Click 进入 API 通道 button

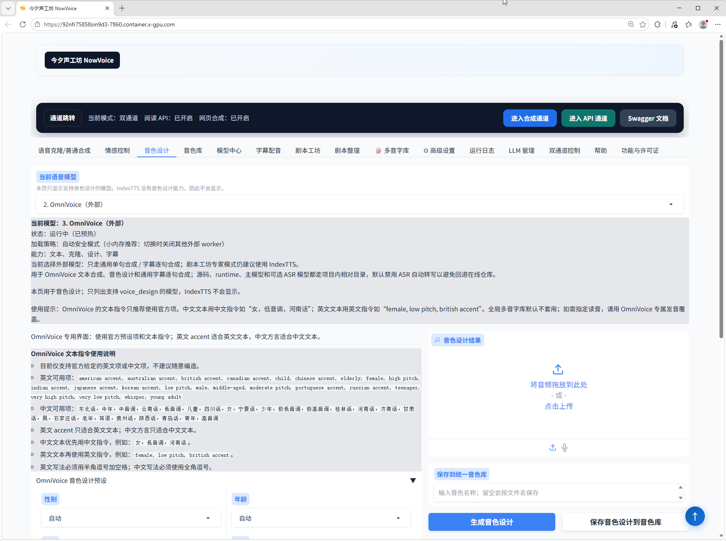click(588, 118)
